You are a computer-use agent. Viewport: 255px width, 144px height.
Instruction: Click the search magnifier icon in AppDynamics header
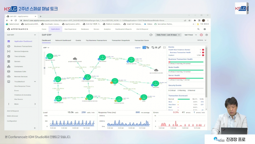(198, 29)
